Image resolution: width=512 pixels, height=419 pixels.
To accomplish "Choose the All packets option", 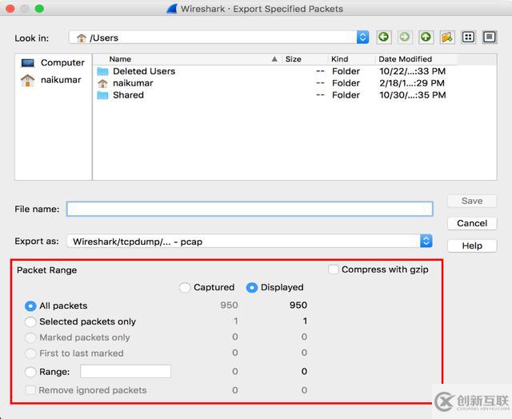I will click(30, 306).
